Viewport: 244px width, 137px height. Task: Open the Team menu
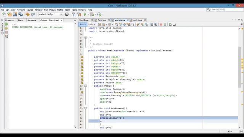67,10
